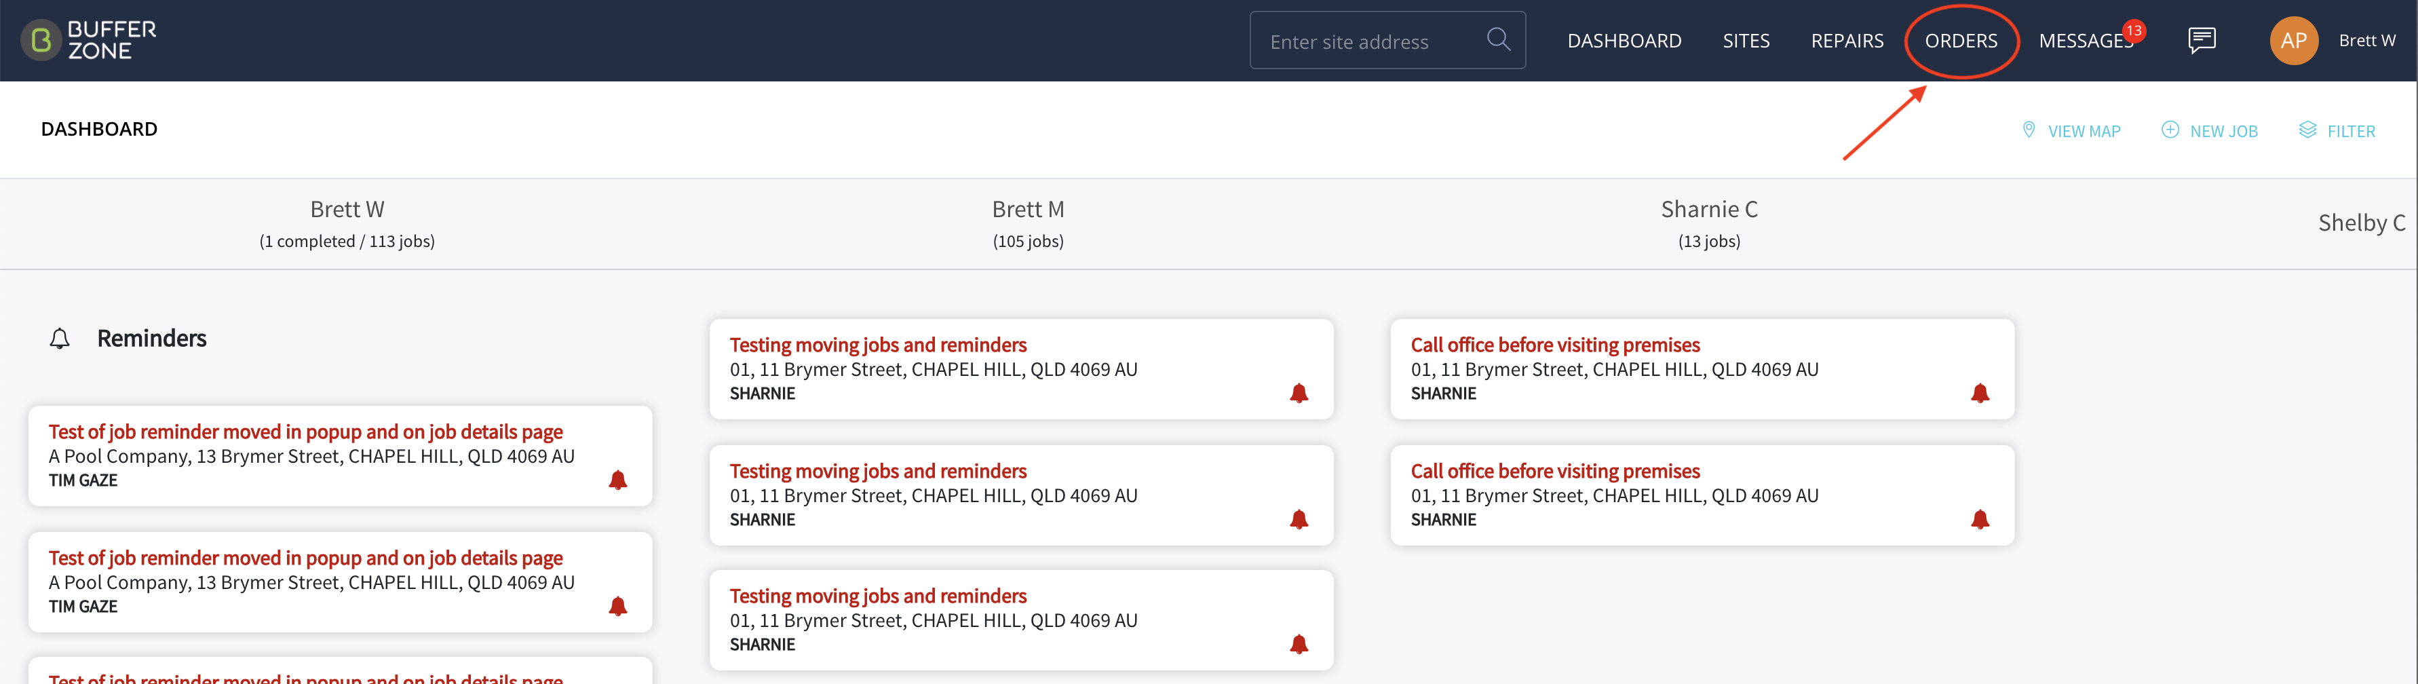Click bell on first Testing moving jobs card
Screen dimensions: 2418x684
(1299, 393)
